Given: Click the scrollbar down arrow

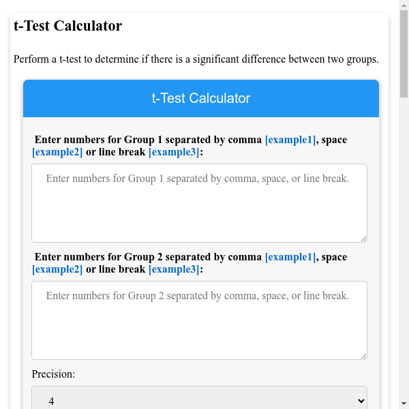Looking at the screenshot, I should coord(404,404).
